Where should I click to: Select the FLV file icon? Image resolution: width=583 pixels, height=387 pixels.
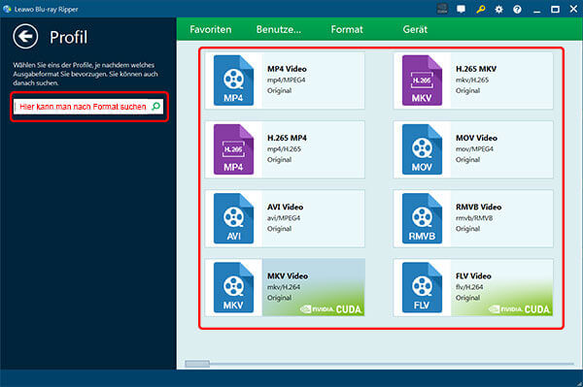pyautogui.click(x=422, y=287)
